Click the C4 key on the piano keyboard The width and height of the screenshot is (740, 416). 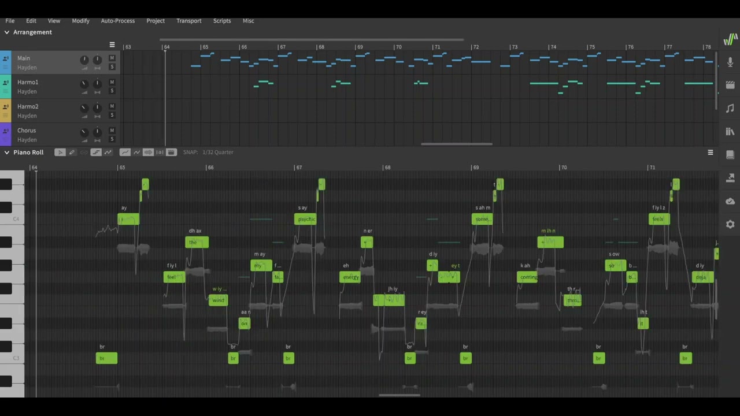point(12,219)
